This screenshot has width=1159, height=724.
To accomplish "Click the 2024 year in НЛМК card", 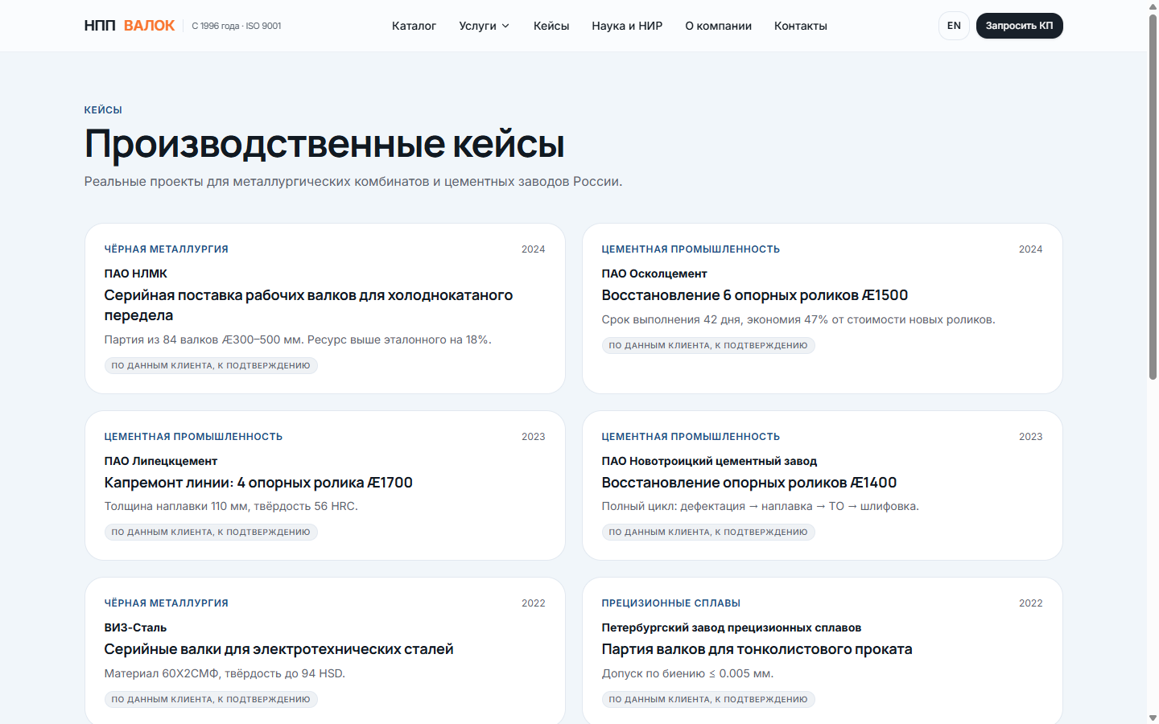I will point(534,249).
